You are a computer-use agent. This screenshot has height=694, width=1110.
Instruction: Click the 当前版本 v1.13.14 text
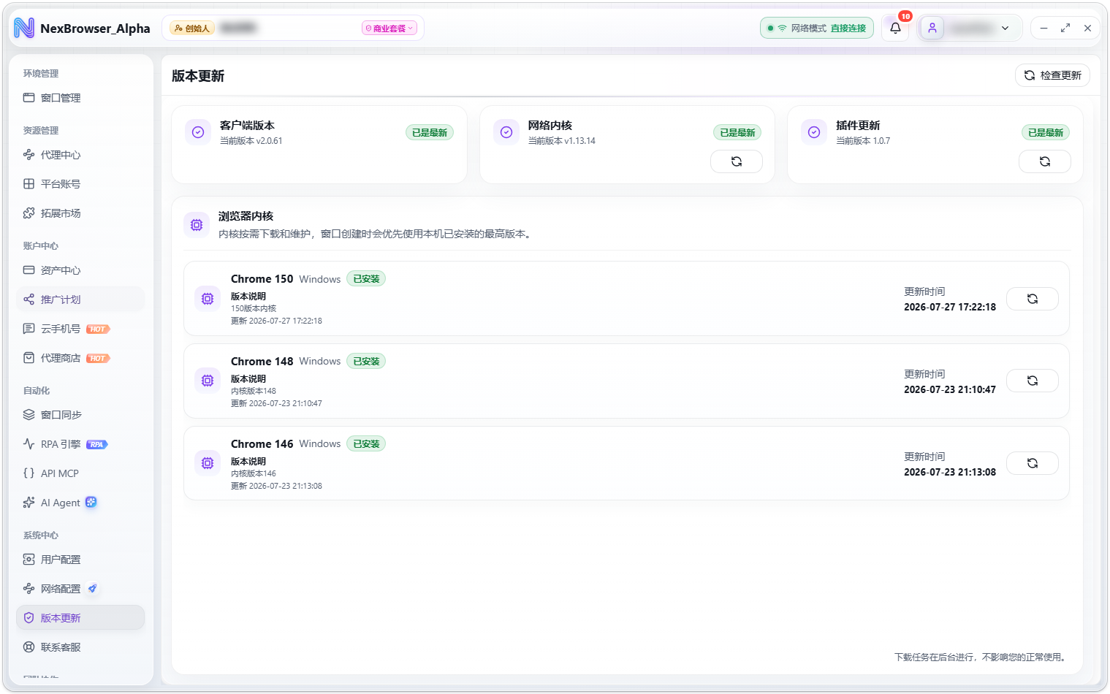[x=562, y=141]
